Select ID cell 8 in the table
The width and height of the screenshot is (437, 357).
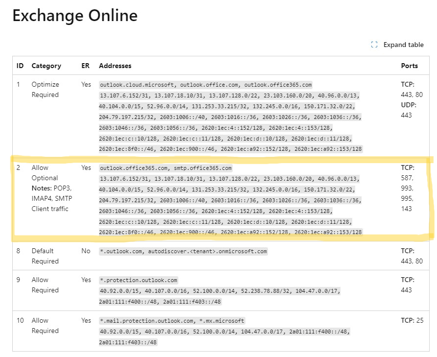[x=18, y=251]
